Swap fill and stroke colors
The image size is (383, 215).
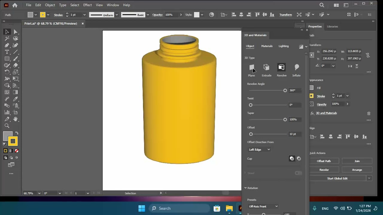(17, 133)
